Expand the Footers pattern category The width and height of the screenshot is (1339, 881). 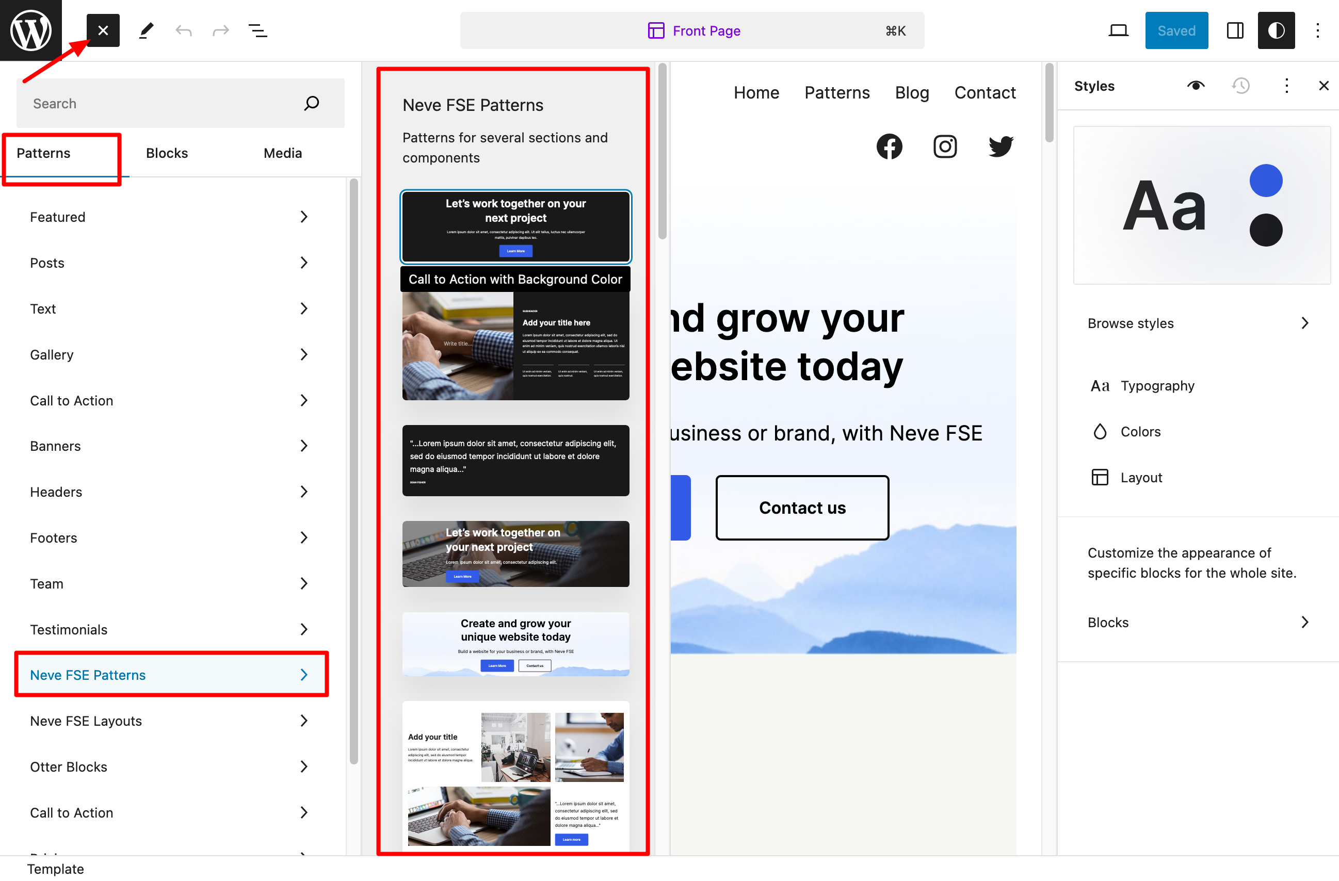tap(169, 538)
